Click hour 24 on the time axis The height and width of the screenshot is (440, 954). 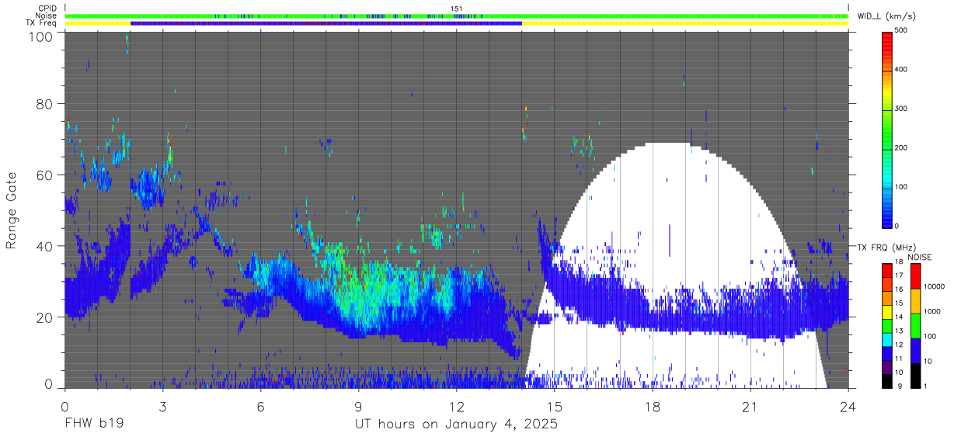pos(848,407)
